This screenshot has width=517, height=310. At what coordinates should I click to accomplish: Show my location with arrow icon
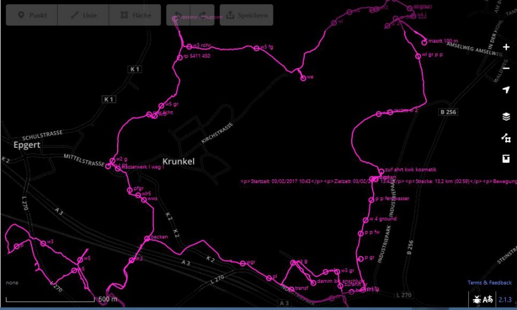pyautogui.click(x=506, y=90)
